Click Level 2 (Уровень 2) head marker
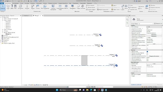This screenshot has width=163, height=92. point(116,55)
